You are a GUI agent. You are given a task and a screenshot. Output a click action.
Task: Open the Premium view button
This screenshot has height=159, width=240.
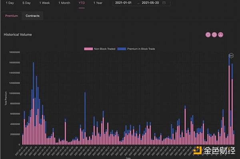tap(12, 16)
